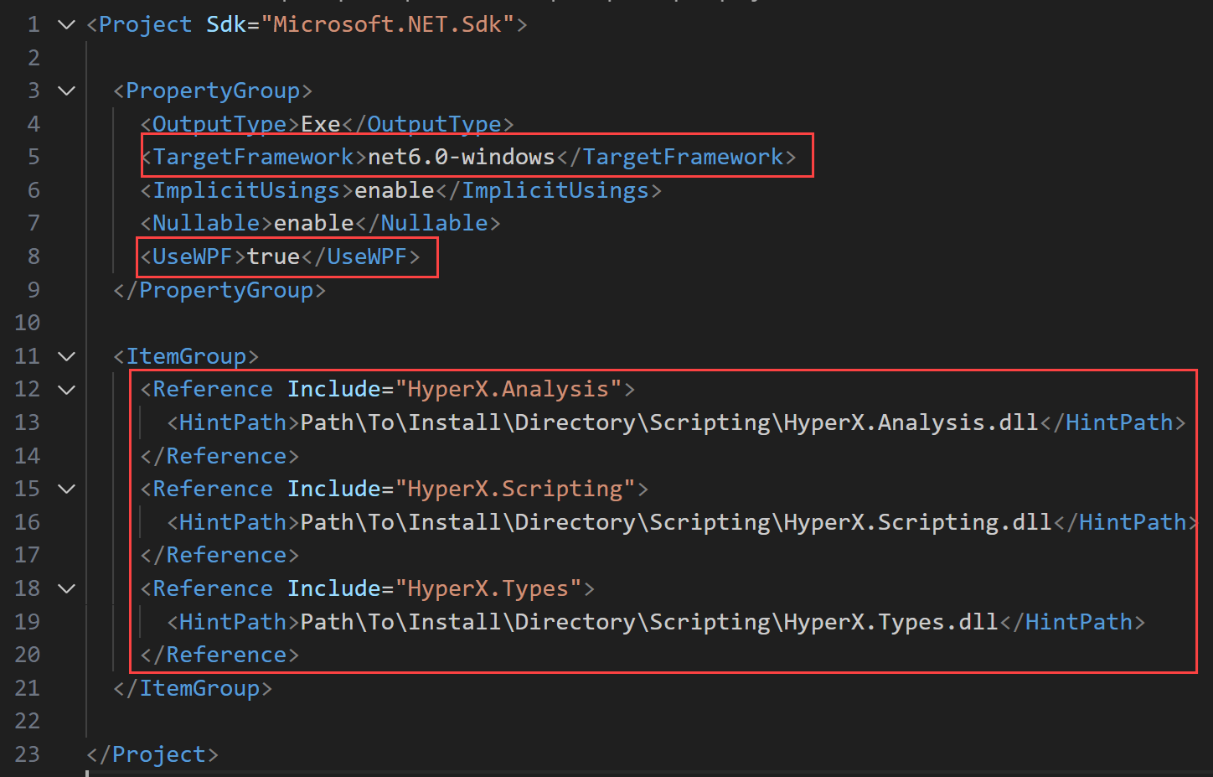The image size is (1213, 777).
Task: Click the closing HintPath tag after HyperX.Types.dll
Action: 1072,622
